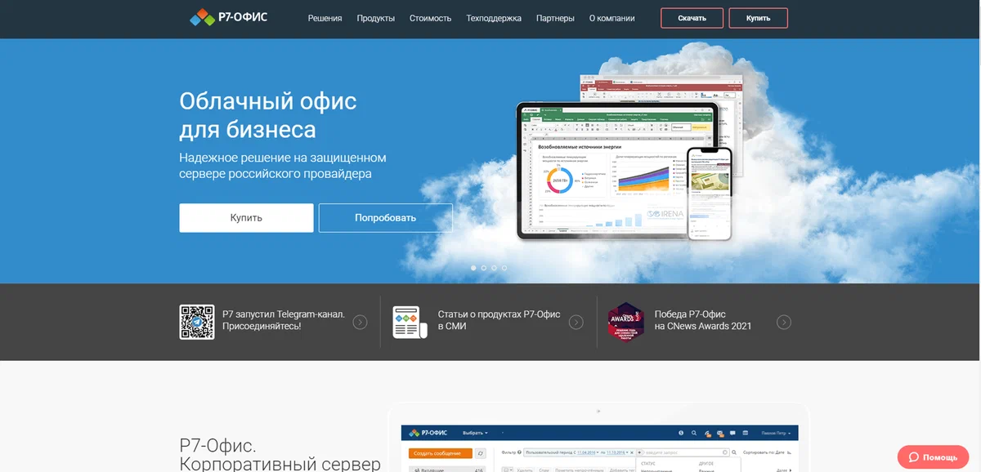This screenshot has width=981, height=472.
Task: Click the Telegram QR code icon
Action: (x=197, y=322)
